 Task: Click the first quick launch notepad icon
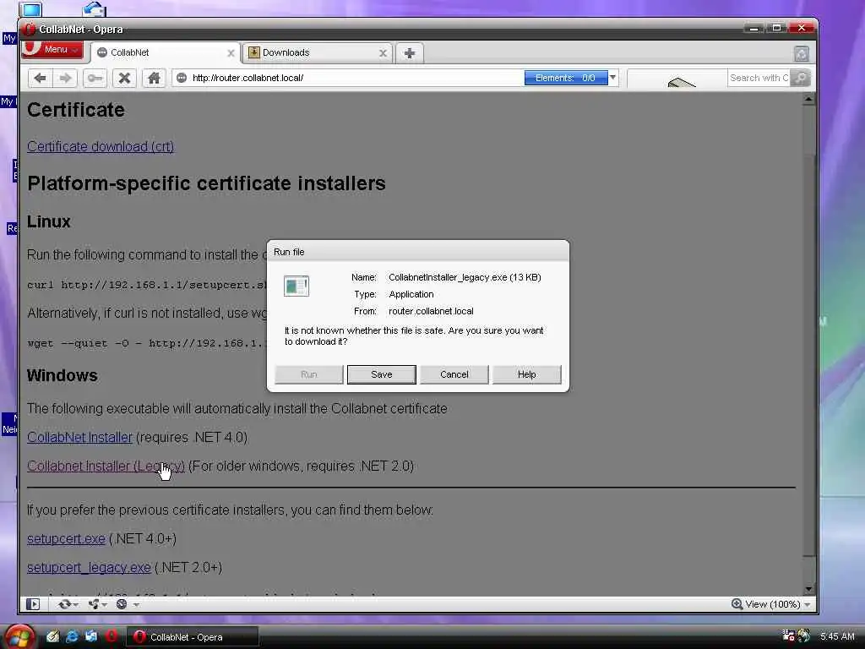click(x=52, y=636)
